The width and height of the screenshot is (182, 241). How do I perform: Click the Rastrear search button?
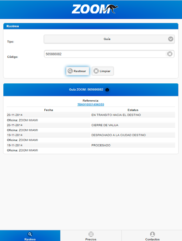[x=78, y=71]
